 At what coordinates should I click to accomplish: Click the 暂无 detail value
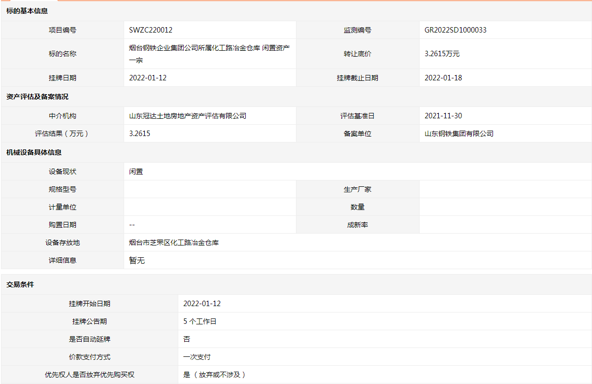[x=137, y=260]
